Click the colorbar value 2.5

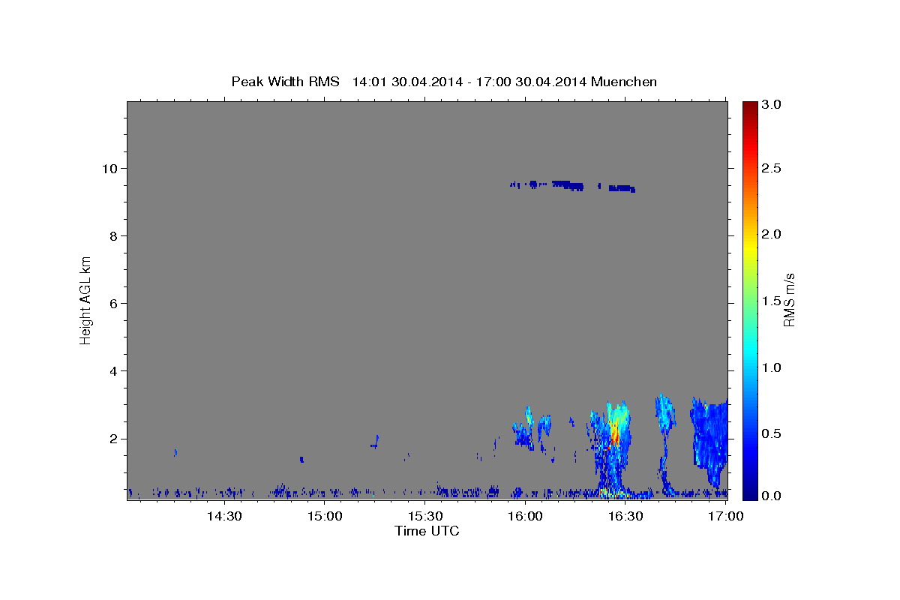point(772,169)
